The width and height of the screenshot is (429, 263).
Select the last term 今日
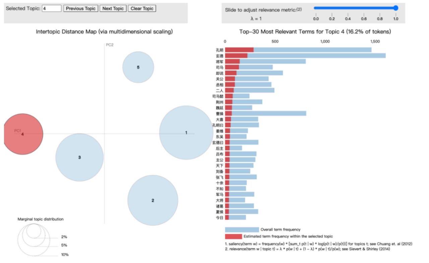(220, 217)
